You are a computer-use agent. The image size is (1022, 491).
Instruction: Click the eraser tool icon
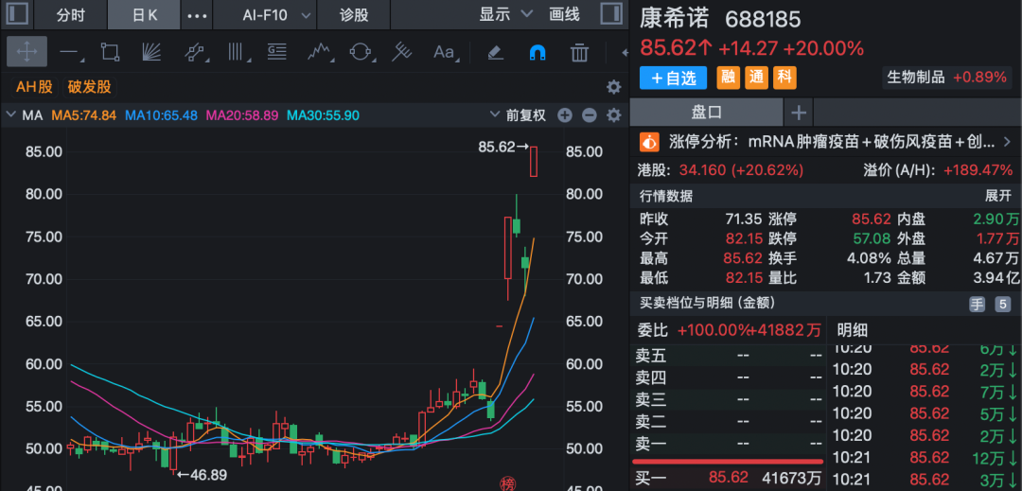[496, 53]
